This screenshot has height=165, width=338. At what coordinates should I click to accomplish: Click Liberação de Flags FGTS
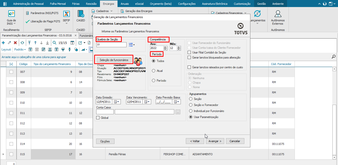point(43,22)
